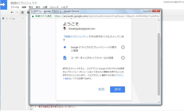184x111 pixels.
Task: Click the Chrome address bar URL
Action: 107,16
